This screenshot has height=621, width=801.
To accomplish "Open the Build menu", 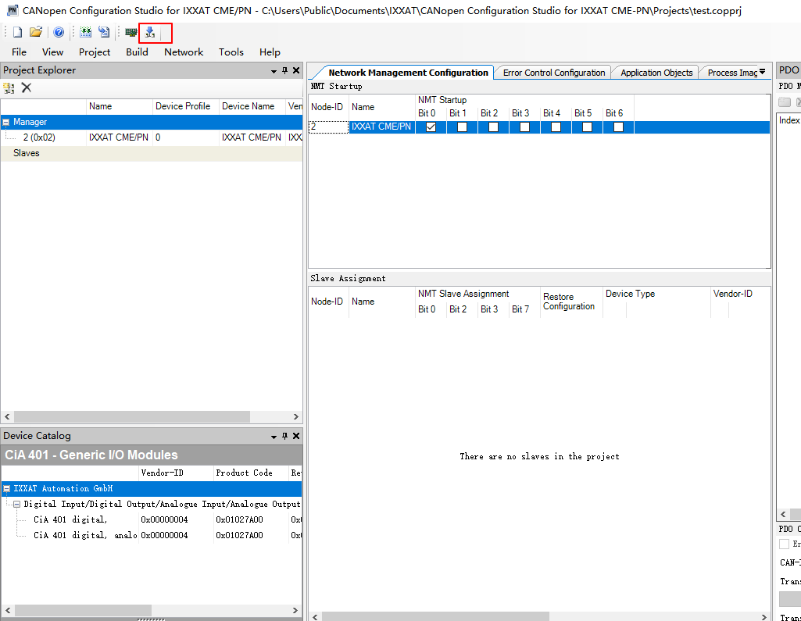I will 137,52.
